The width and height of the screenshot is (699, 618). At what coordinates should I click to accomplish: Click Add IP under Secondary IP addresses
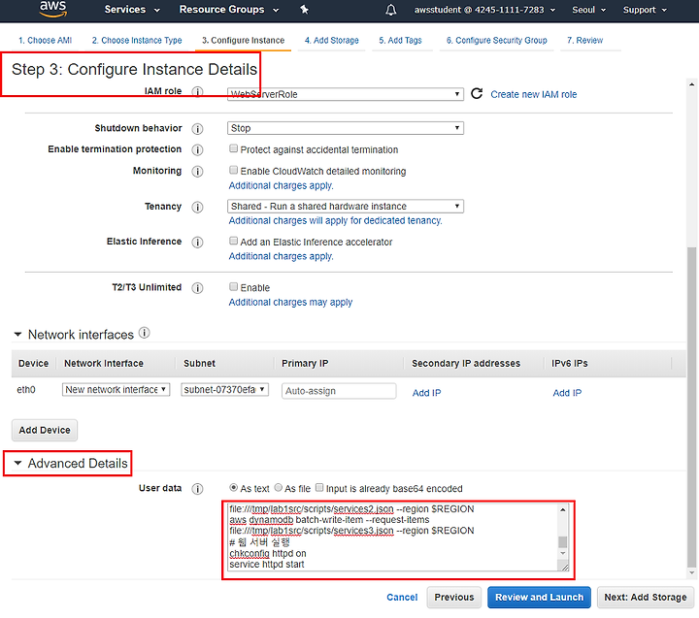pyautogui.click(x=426, y=393)
